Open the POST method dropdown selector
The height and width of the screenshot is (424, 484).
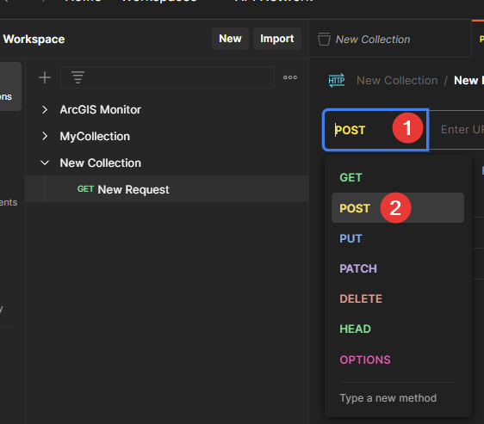(375, 130)
